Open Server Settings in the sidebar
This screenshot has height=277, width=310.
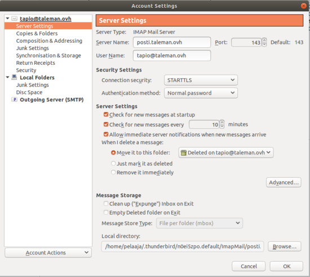click(x=48, y=26)
